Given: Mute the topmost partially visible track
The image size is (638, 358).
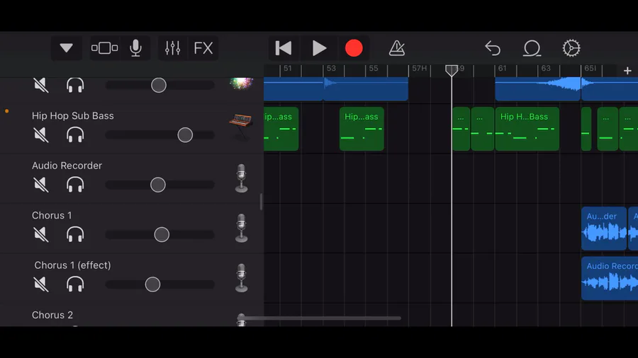Looking at the screenshot, I should point(41,85).
